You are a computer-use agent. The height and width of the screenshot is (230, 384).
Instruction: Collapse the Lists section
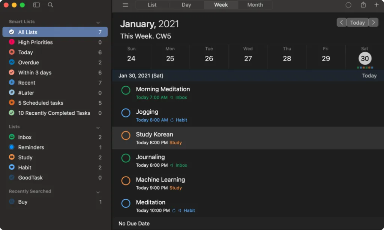click(98, 127)
